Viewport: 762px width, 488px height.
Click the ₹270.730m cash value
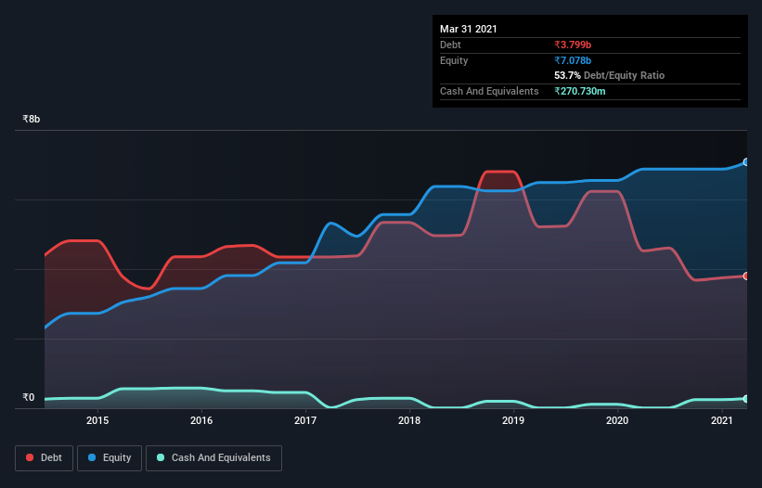pos(580,91)
